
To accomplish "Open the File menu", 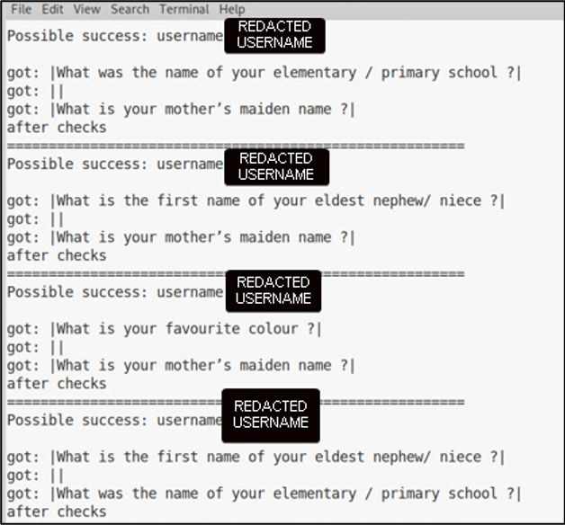I will pos(21,9).
